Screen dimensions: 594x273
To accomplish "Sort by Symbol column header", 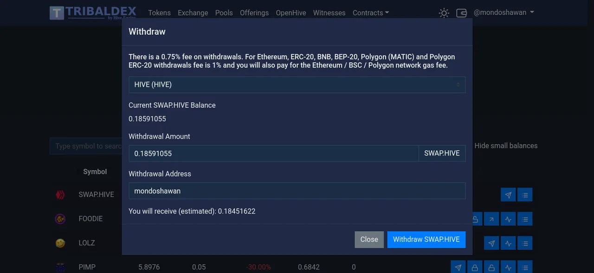I will (x=95, y=172).
